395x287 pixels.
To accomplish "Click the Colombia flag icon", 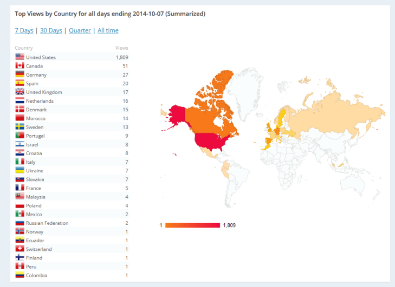I will (x=20, y=275).
